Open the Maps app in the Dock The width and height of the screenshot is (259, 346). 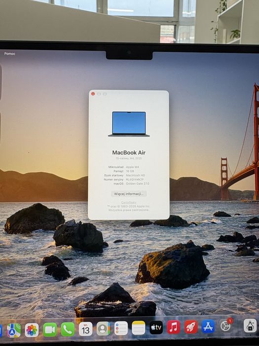point(14,330)
